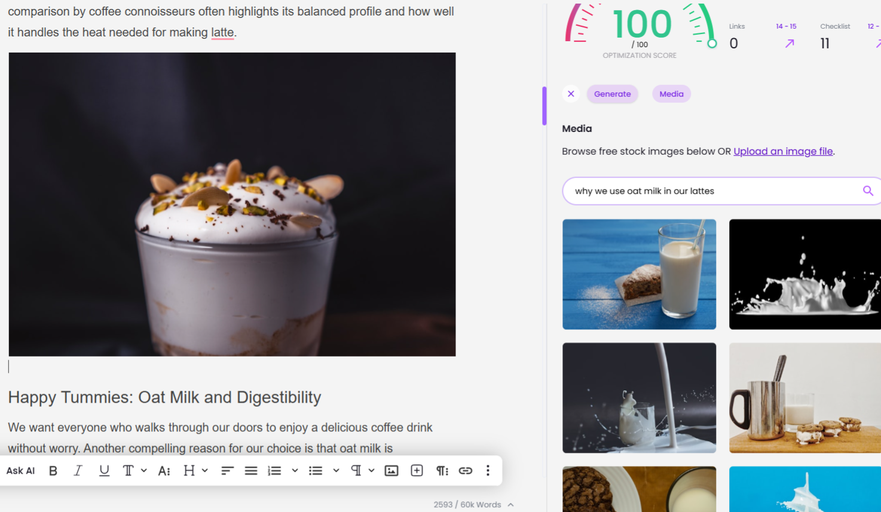Click the Checklist label
881x512 pixels.
coord(835,26)
